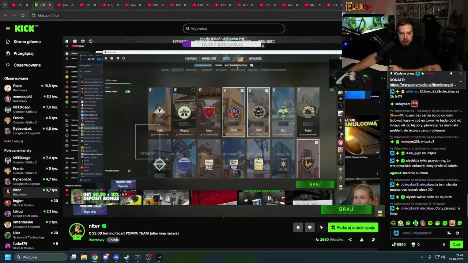The width and height of the screenshot is (468, 263).
Task: Open Obserwowane in the sidebar
Action: 27,65
